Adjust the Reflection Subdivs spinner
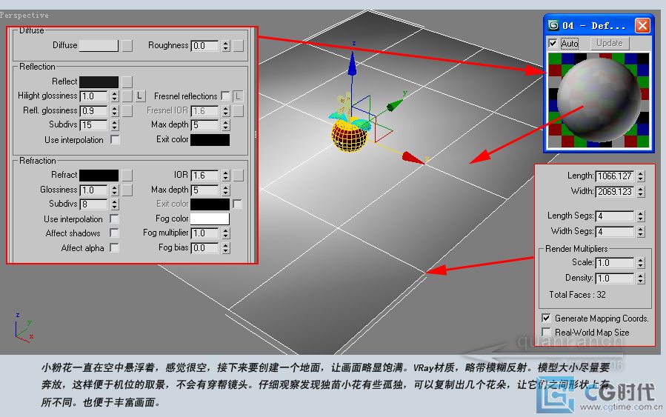The height and width of the screenshot is (417, 666). click(x=115, y=125)
